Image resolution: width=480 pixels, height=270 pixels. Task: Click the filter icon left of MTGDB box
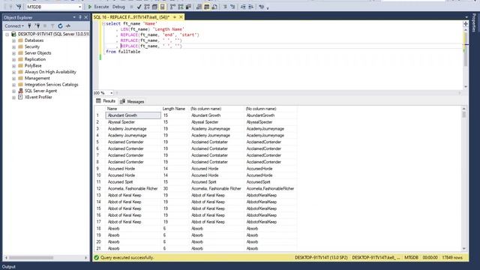coord(19,7)
